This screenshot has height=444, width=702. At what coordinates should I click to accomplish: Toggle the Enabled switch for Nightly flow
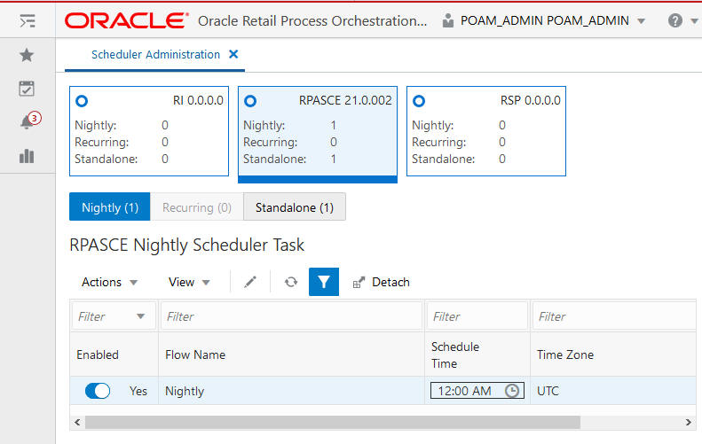[97, 391]
